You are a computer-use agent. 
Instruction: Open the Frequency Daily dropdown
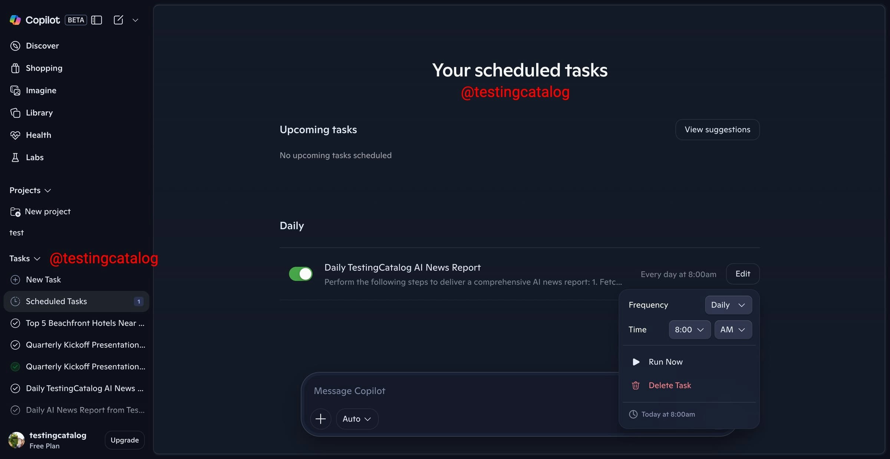pos(728,305)
